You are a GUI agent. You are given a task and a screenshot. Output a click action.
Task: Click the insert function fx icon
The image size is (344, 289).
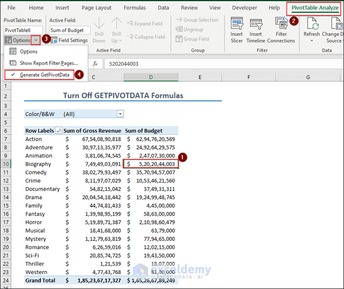tap(95, 63)
